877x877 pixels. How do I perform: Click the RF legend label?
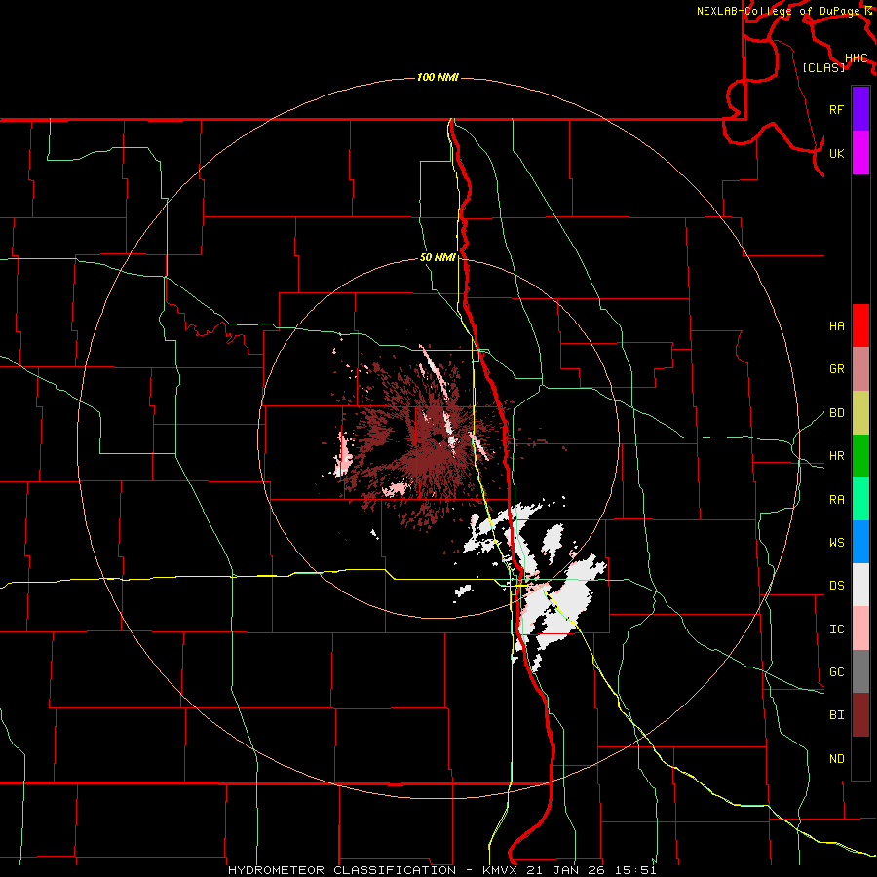[837, 109]
